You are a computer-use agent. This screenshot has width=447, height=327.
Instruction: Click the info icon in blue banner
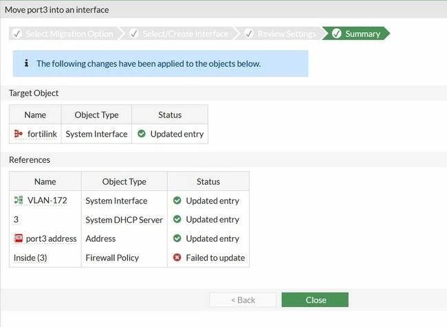[26, 63]
